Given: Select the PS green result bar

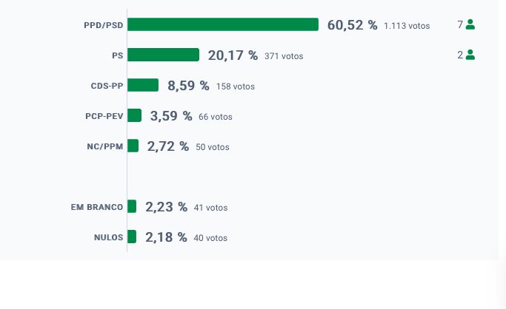Looking at the screenshot, I should [163, 55].
